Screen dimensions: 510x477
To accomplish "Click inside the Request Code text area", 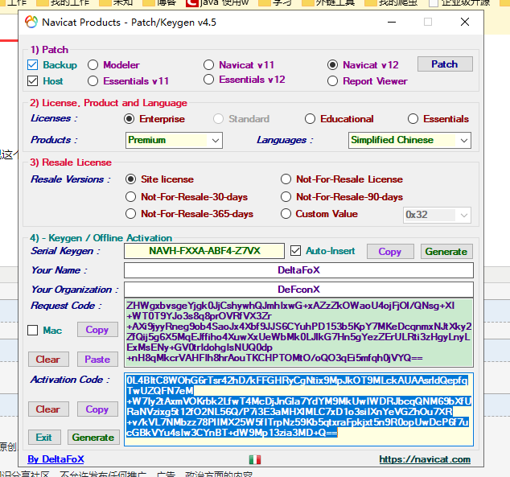I will tap(298, 333).
